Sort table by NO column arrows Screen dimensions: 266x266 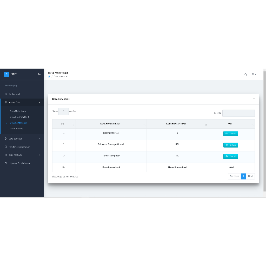[x=73, y=125]
